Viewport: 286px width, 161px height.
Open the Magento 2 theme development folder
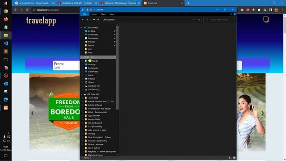(x=102, y=152)
